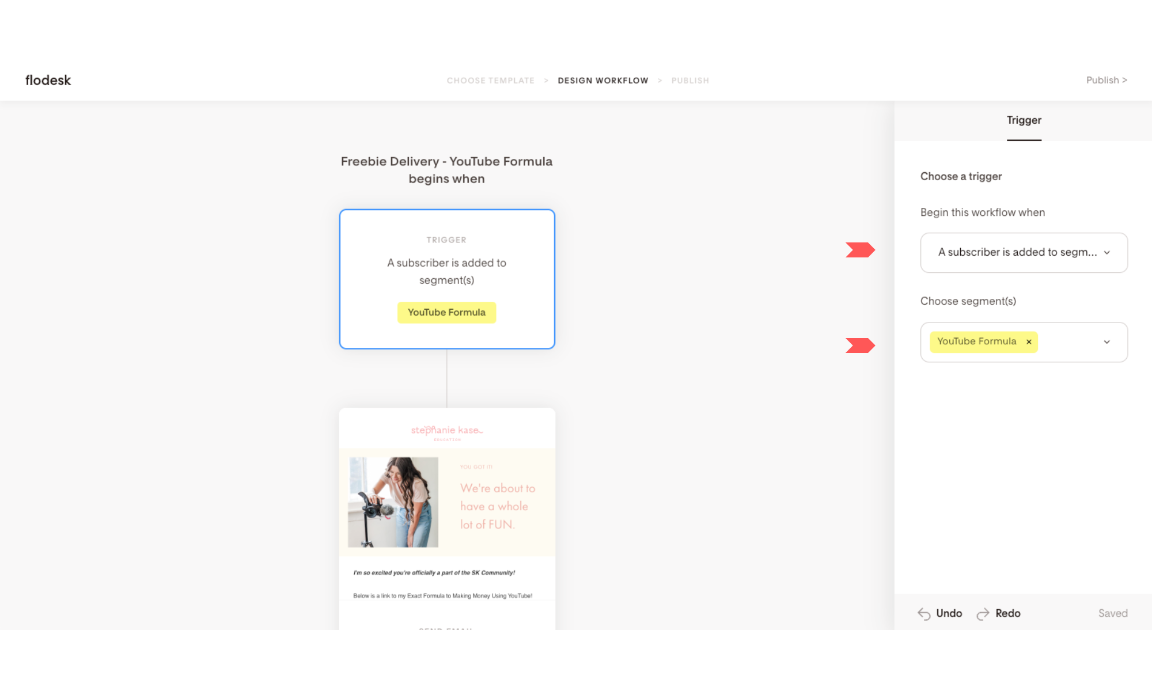Image resolution: width=1152 pixels, height=691 pixels.
Task: Click the Undo label
Action: click(949, 613)
